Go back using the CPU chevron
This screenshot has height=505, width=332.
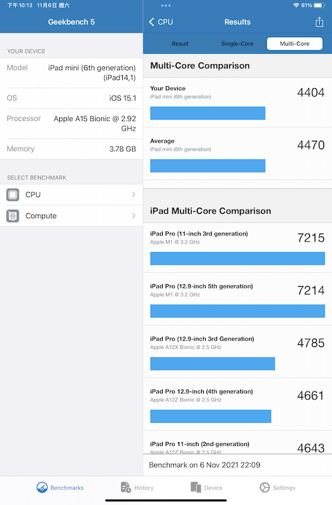pos(161,22)
